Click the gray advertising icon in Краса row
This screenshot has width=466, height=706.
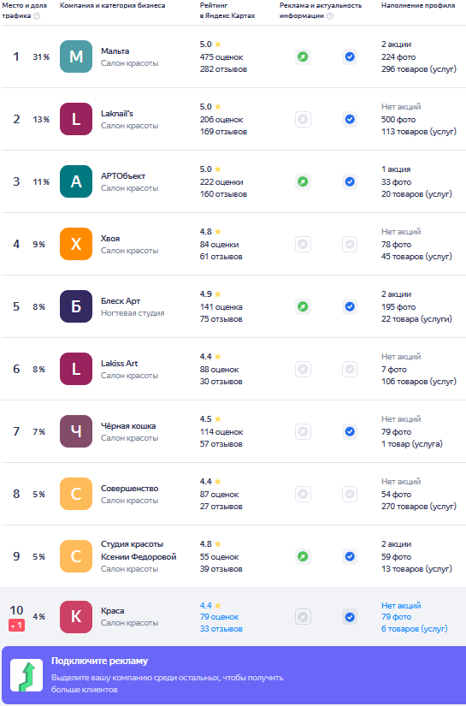point(304,617)
